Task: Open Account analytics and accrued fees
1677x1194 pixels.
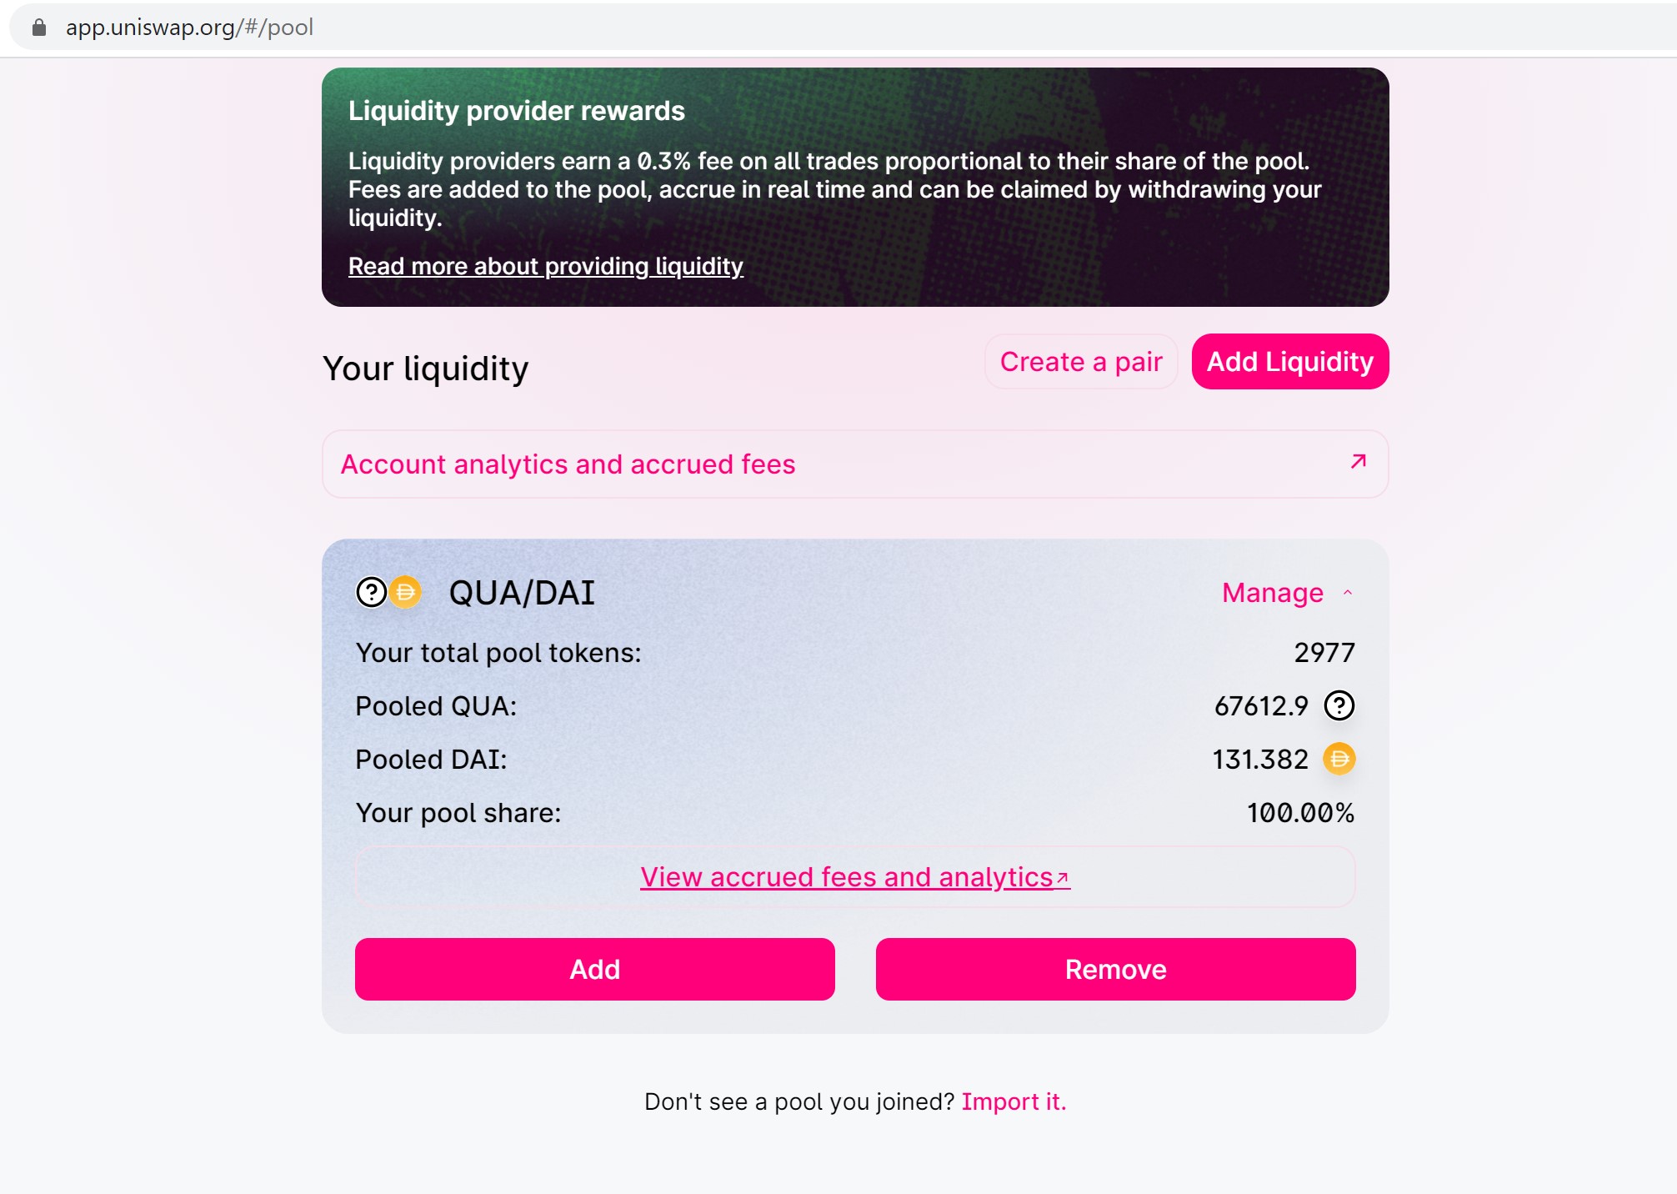Action: [568, 464]
